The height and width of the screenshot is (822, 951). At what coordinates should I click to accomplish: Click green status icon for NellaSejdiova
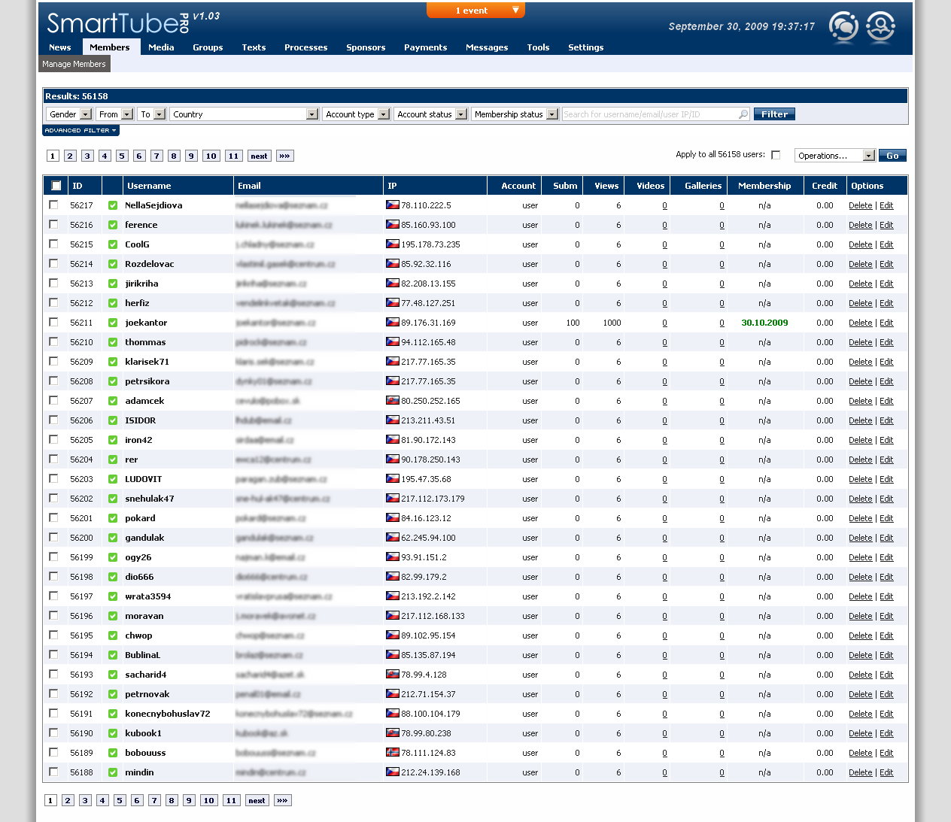[x=113, y=205]
